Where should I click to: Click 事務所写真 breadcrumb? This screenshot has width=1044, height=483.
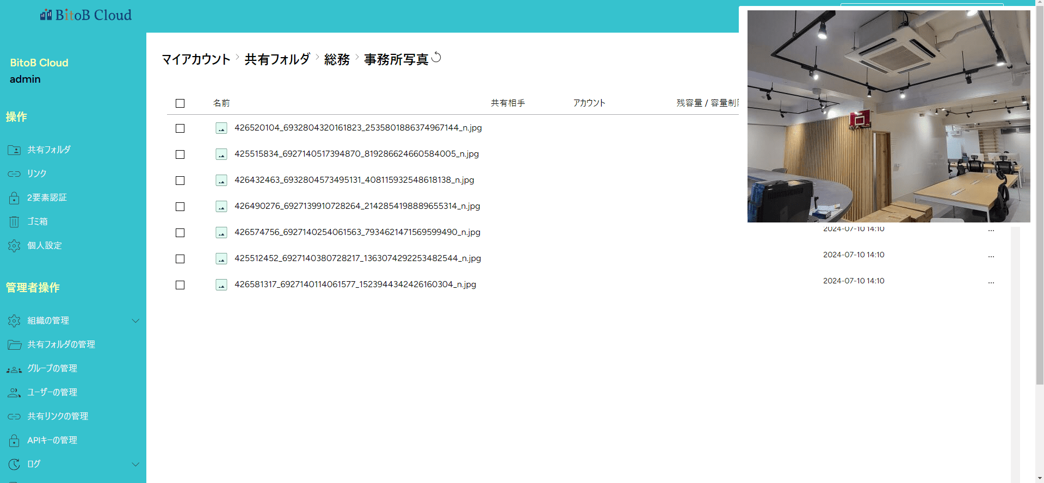(x=396, y=59)
